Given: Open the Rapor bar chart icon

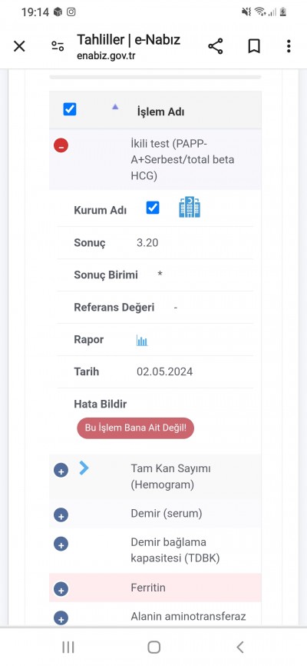Looking at the screenshot, I should pos(142,340).
